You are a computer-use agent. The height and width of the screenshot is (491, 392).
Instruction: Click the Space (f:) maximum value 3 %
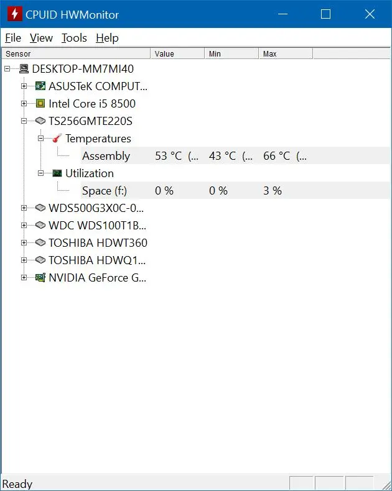pyautogui.click(x=272, y=191)
